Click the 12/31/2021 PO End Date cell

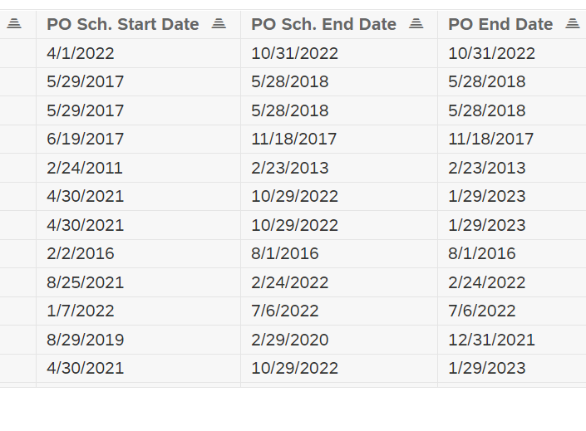[492, 340]
